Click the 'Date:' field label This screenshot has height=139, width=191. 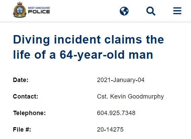click(x=21, y=80)
